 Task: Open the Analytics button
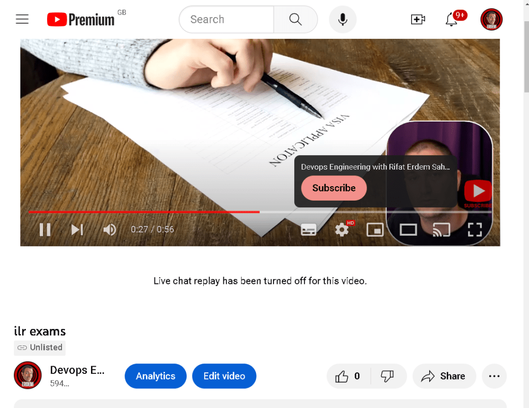pyautogui.click(x=156, y=376)
